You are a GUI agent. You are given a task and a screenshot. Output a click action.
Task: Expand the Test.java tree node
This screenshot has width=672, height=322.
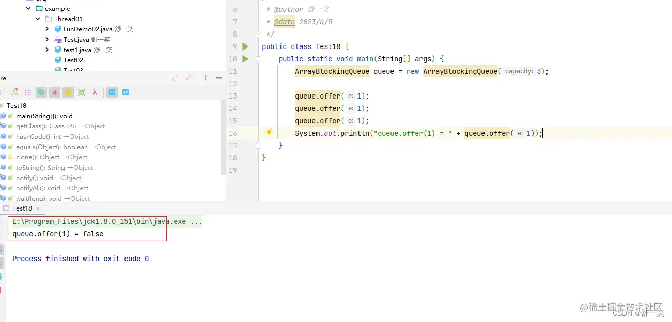pyautogui.click(x=47, y=40)
